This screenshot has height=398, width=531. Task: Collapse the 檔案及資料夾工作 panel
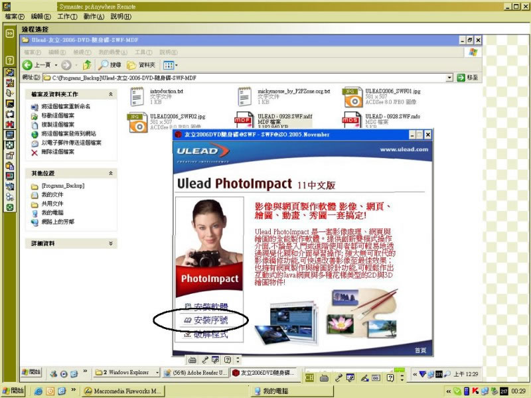point(111,94)
